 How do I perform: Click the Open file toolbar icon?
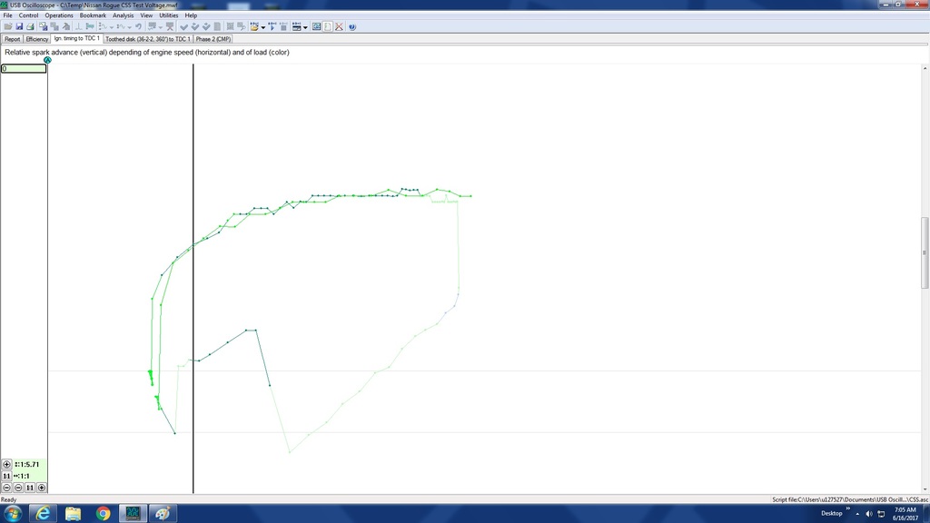tap(7, 26)
